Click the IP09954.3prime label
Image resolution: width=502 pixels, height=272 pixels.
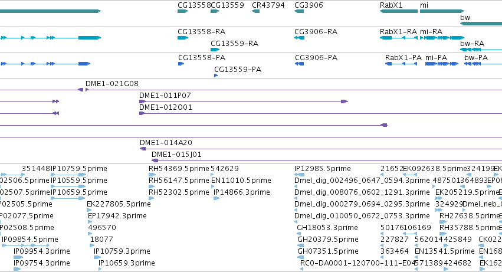pyautogui.click(x=42, y=251)
